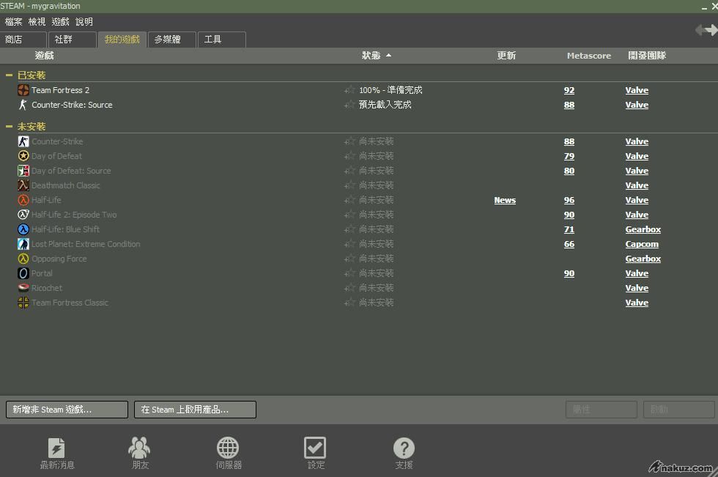The width and height of the screenshot is (718, 477).
Task: Toggle favorite star for Ricochet
Action: pos(350,288)
